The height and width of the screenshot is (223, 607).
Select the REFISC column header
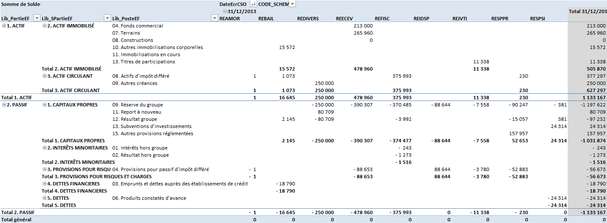point(383,19)
